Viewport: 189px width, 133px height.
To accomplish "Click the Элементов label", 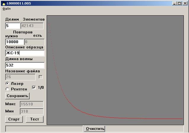I will [34, 20].
